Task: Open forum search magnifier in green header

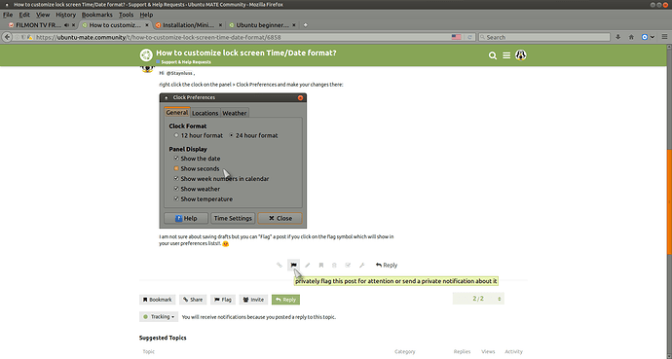Action: tap(493, 55)
